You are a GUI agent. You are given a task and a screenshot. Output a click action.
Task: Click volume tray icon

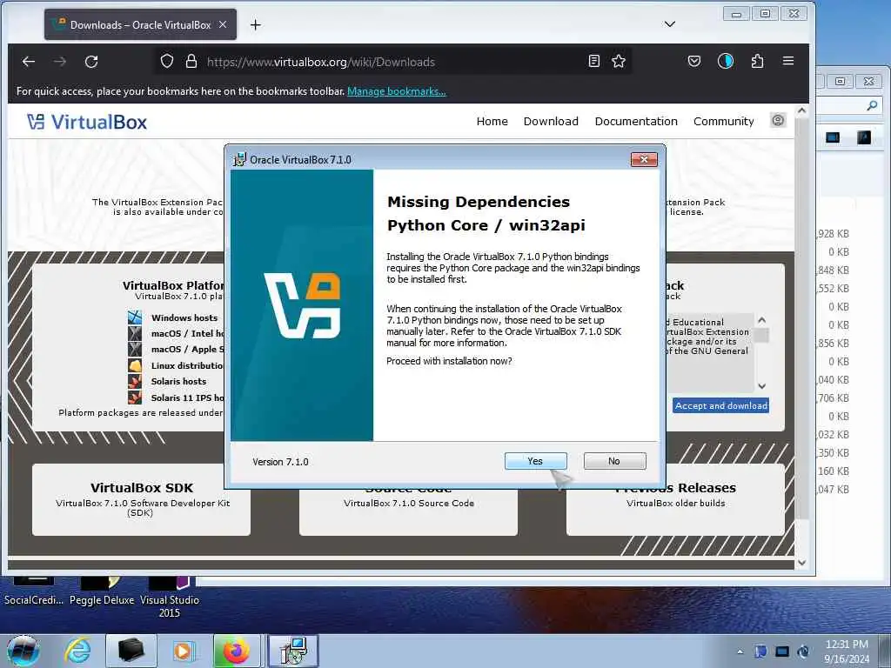803,651
